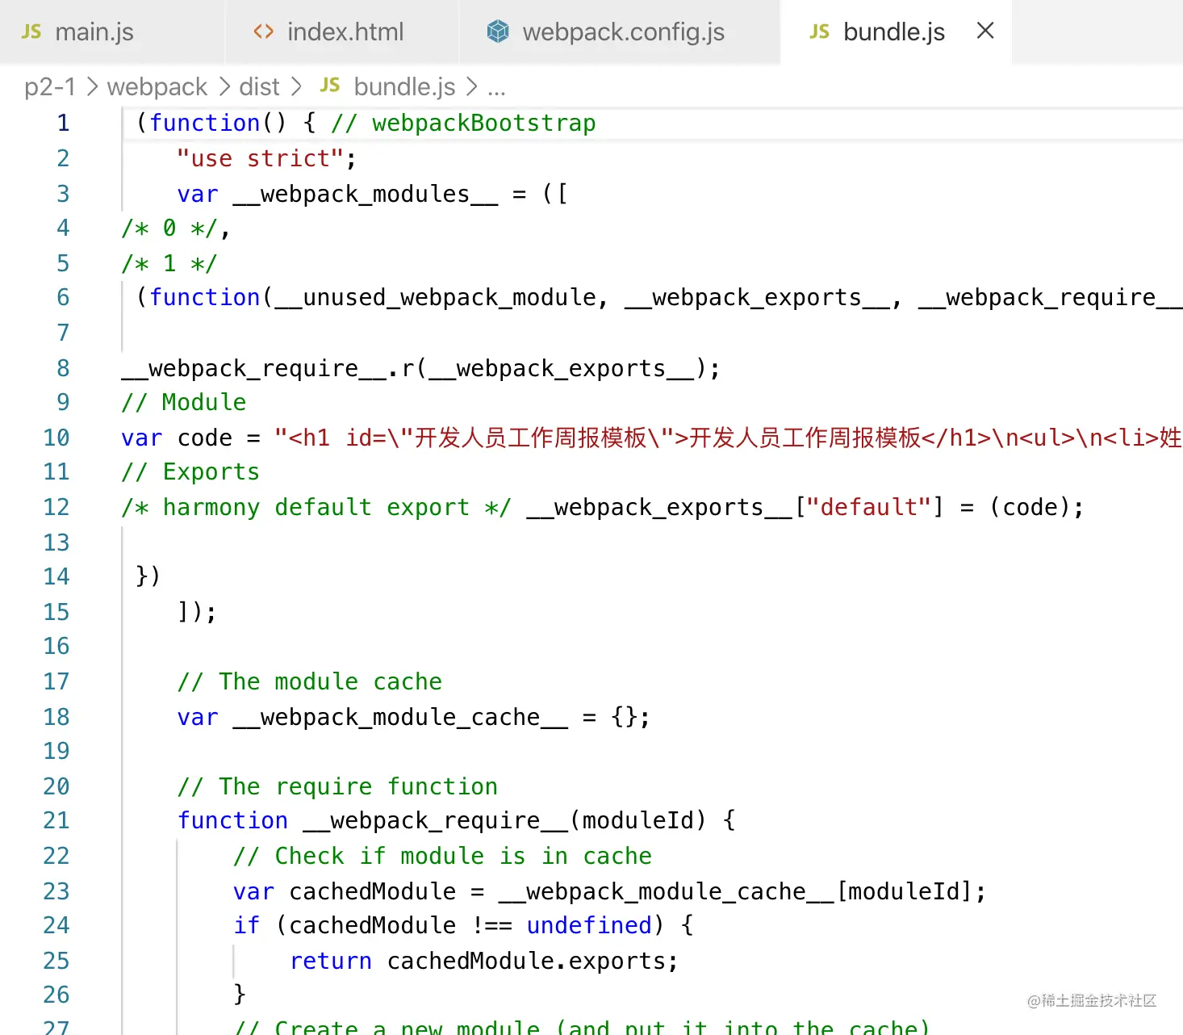Open the dist folder breadcrumb
1183x1035 pixels.
tap(259, 86)
